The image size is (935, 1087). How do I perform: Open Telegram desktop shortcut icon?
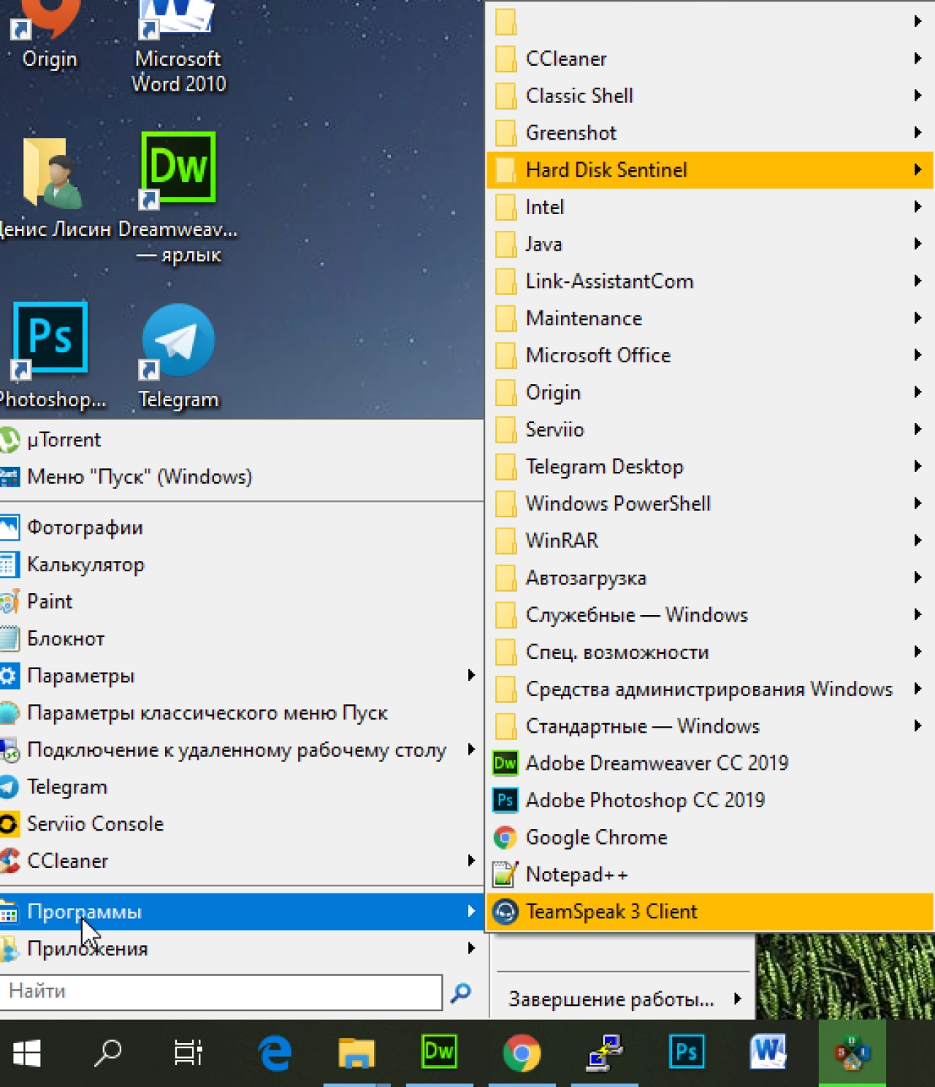178,354
